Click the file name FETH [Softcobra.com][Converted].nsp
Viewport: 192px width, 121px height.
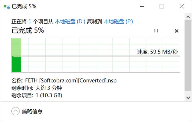coord(70,80)
